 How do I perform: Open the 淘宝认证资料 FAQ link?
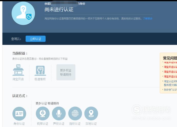(x=170, y=83)
